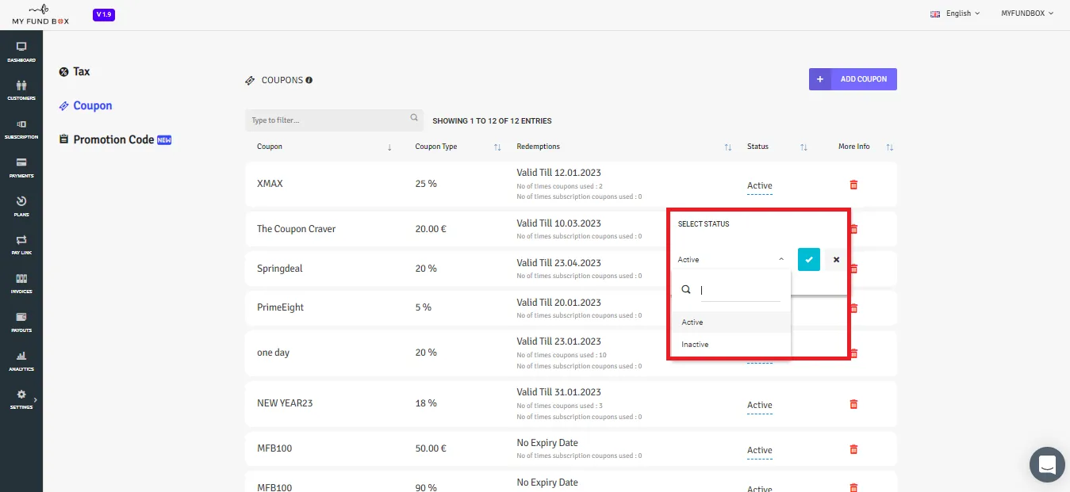Viewport: 1070px width, 492px height.
Task: Click the search icon in the filter box
Action: pyautogui.click(x=414, y=118)
